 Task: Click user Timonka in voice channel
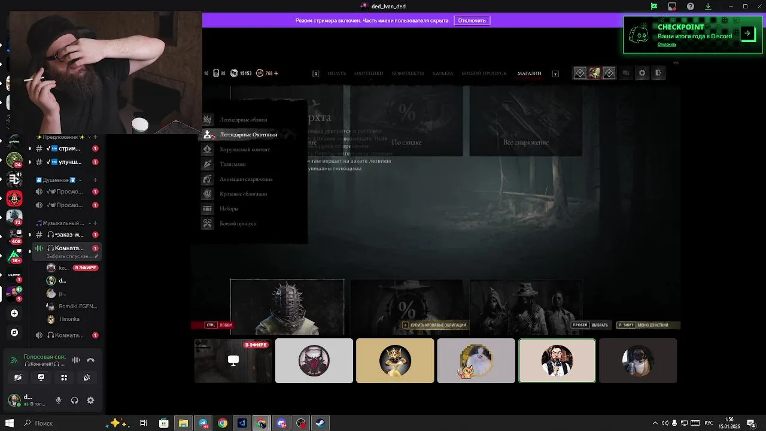coord(69,319)
